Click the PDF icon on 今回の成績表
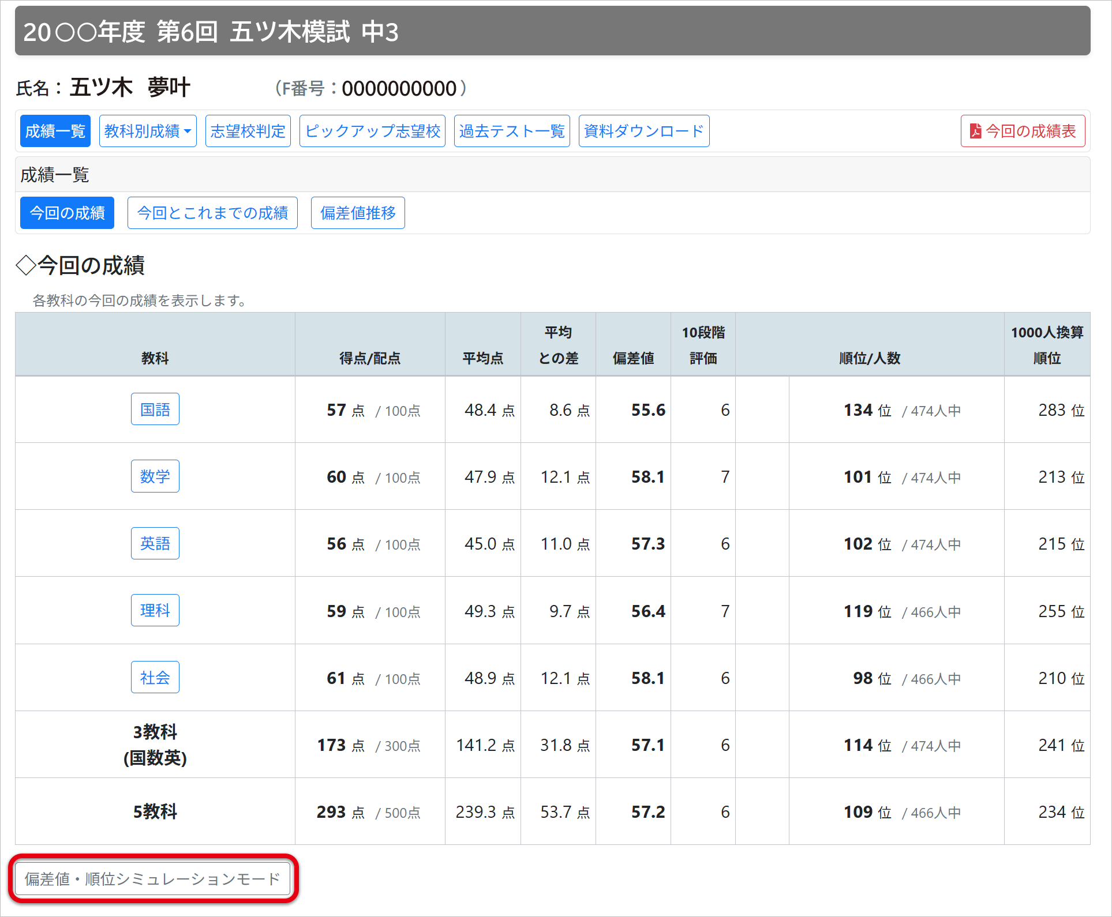The width and height of the screenshot is (1112, 917). click(975, 131)
